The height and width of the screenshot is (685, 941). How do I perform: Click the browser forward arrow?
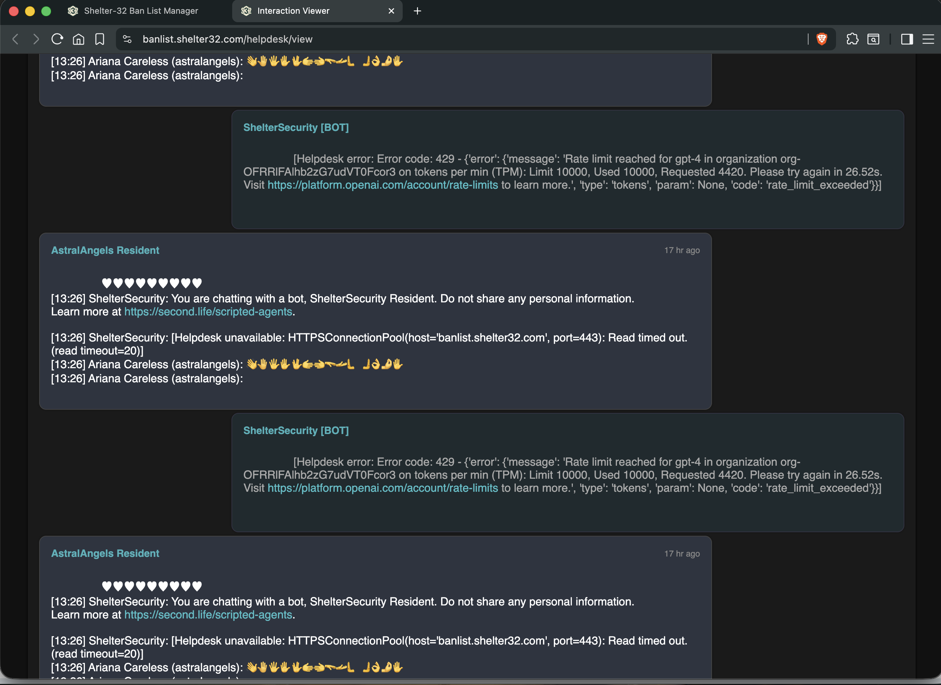point(36,39)
